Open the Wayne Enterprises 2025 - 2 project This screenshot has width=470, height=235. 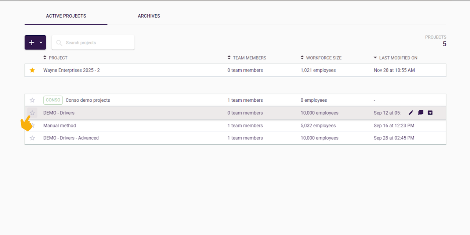tap(72, 70)
